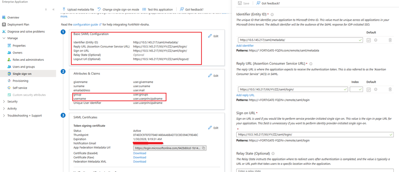The width and height of the screenshot is (399, 172).
Task: Click Change single sign-on mode
Action: coord(118,10)
